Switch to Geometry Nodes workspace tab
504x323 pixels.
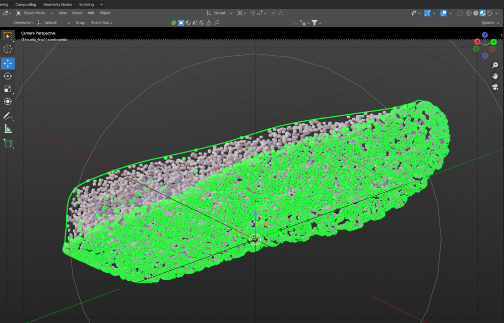(x=57, y=5)
